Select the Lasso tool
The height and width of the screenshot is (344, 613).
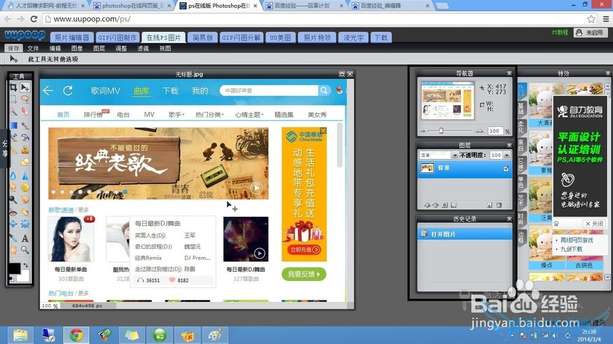tap(25, 99)
